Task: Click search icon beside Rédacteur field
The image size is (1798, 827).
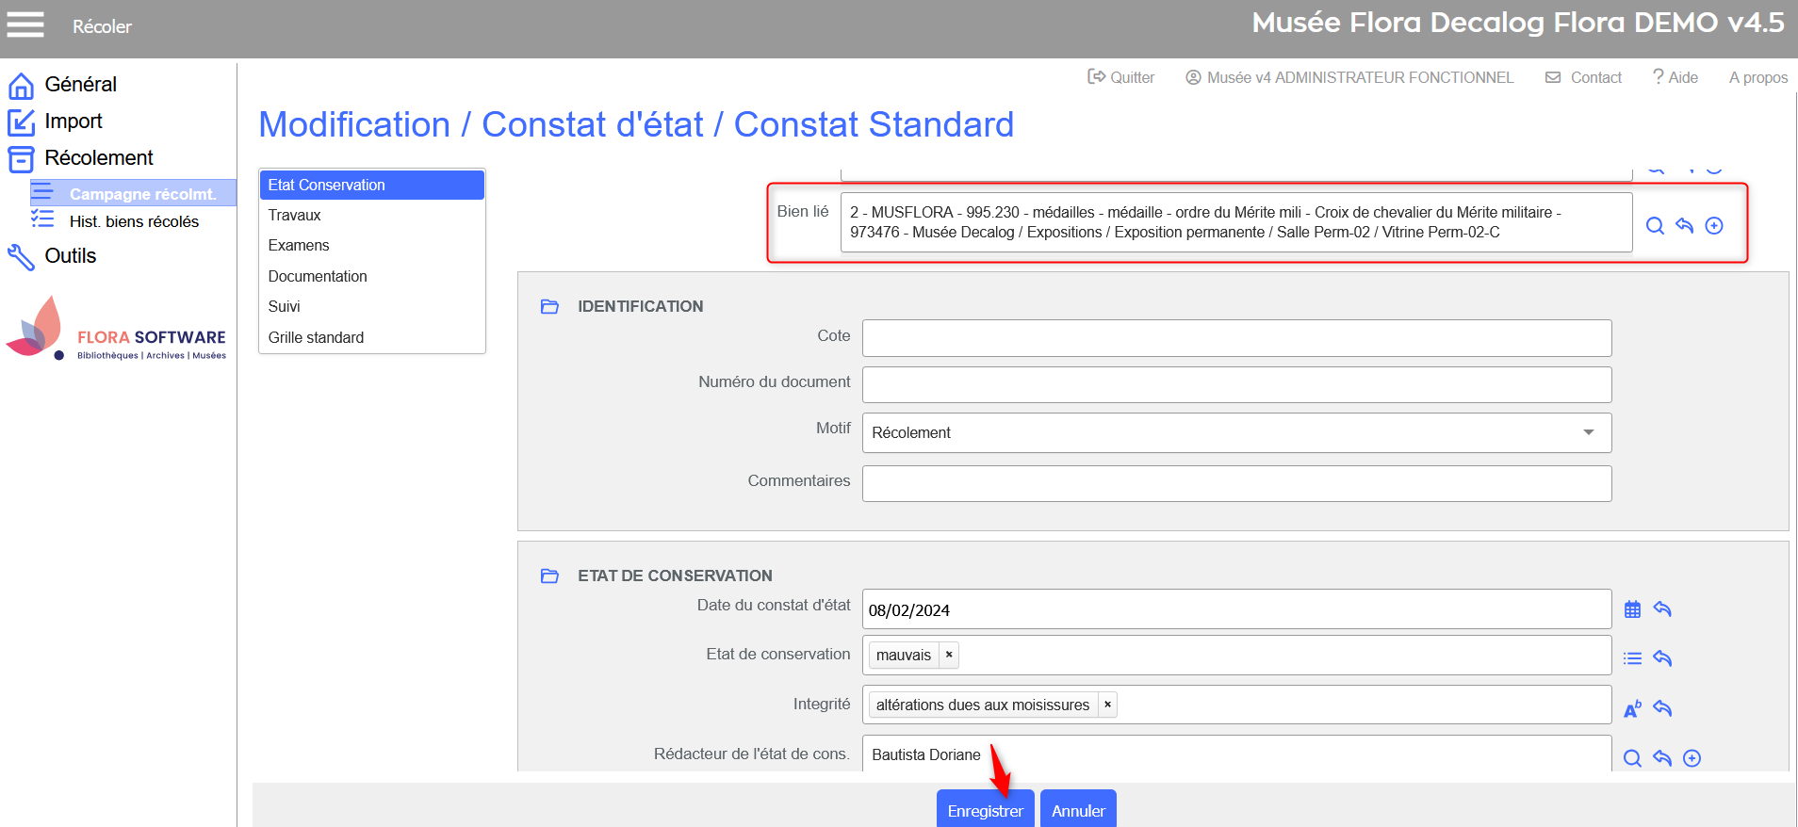Action: tap(1632, 758)
